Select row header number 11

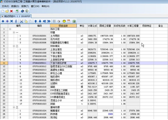click(4, 63)
